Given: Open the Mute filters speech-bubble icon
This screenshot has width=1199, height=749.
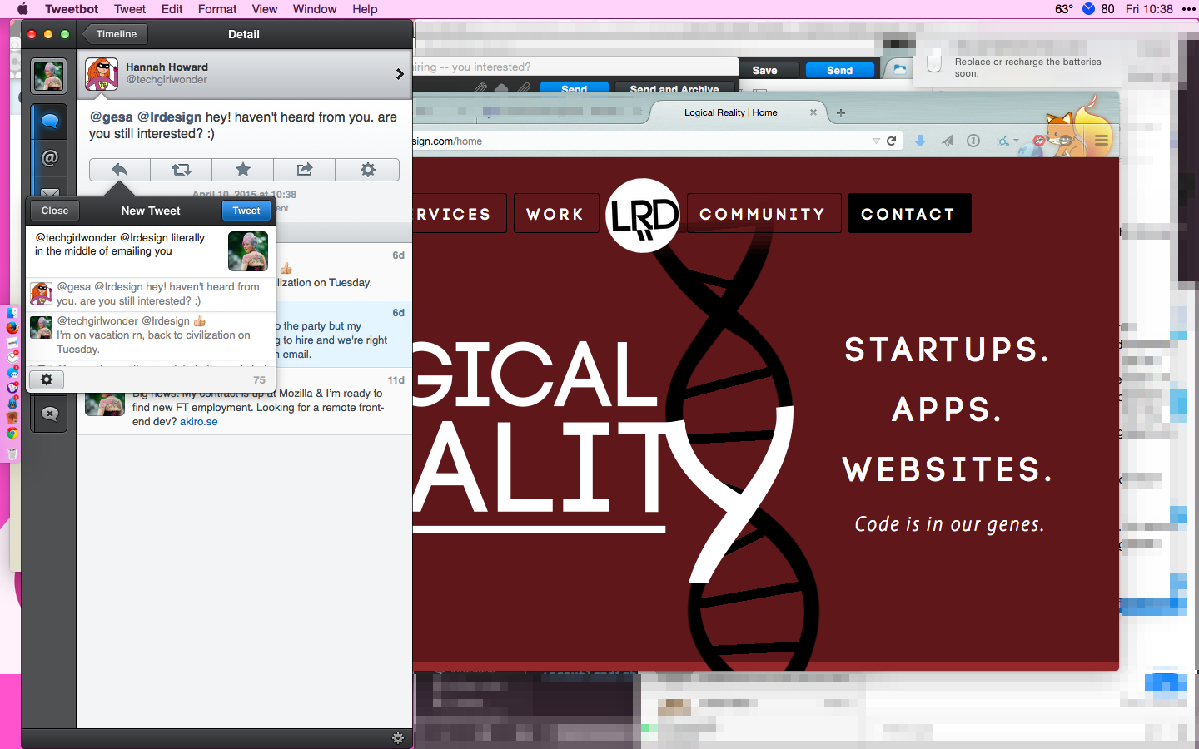Looking at the screenshot, I should click(x=49, y=414).
